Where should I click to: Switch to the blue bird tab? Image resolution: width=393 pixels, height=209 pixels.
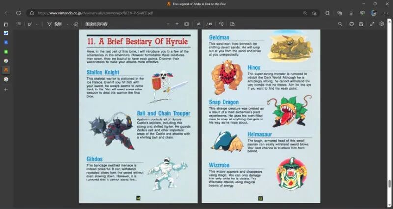[x=6, y=33]
